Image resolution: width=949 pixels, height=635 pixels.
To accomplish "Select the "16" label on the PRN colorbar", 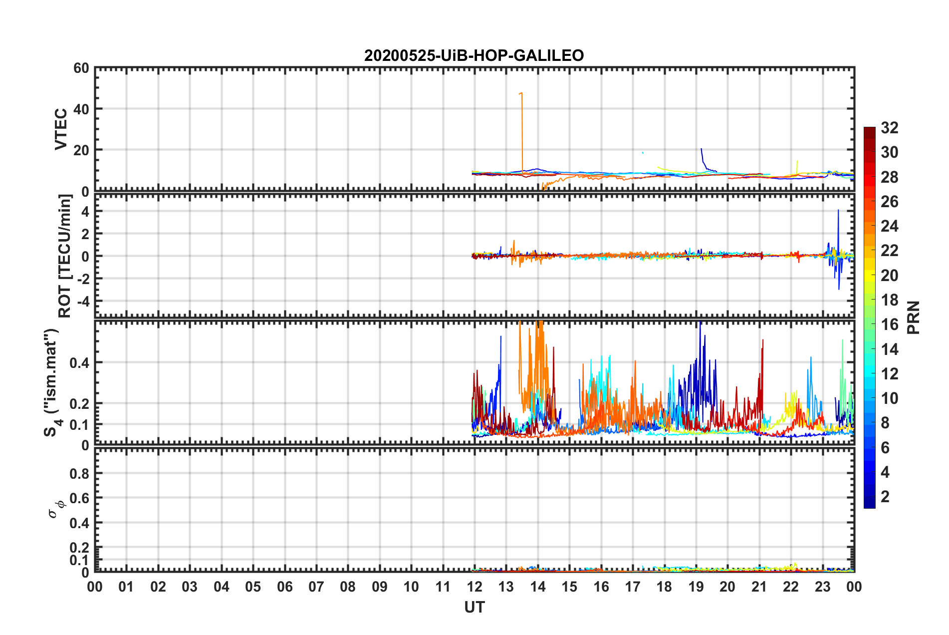I will click(x=890, y=325).
